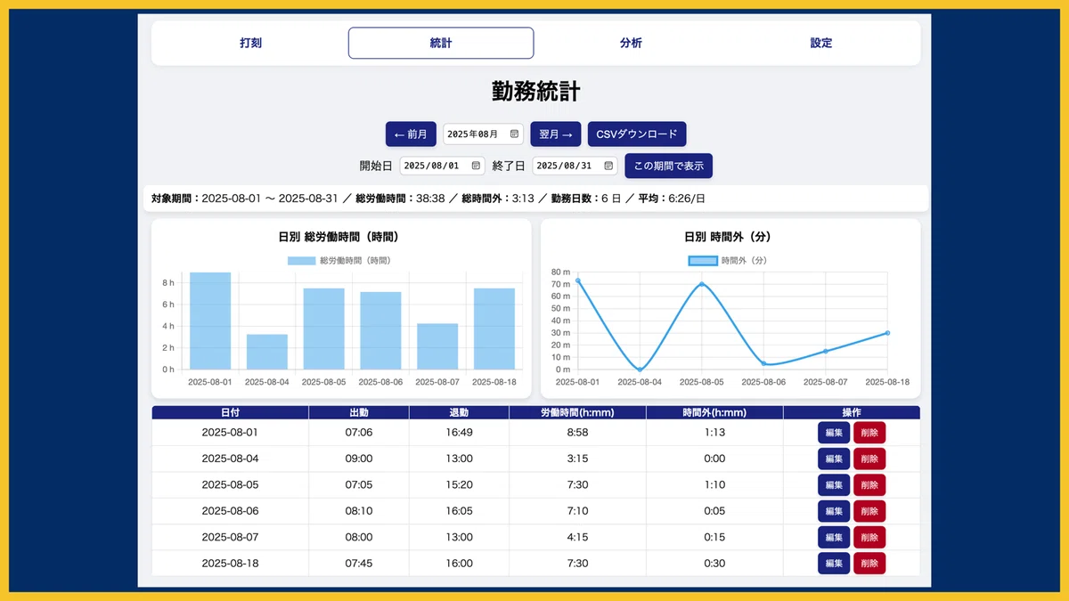Go to previous month with ← 前月

(x=411, y=134)
